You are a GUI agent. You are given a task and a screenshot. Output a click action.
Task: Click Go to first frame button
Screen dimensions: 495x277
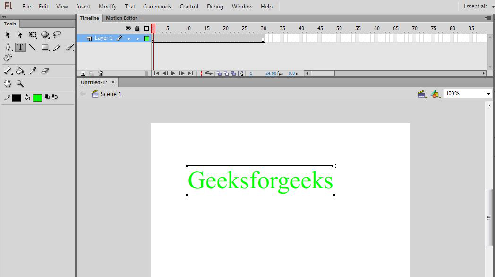pyautogui.click(x=156, y=73)
